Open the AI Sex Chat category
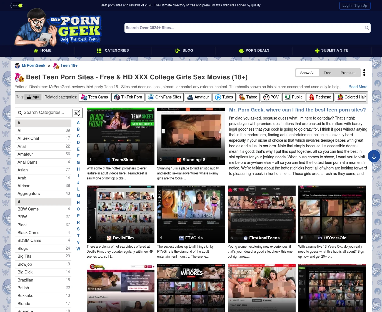 [x=43, y=138]
